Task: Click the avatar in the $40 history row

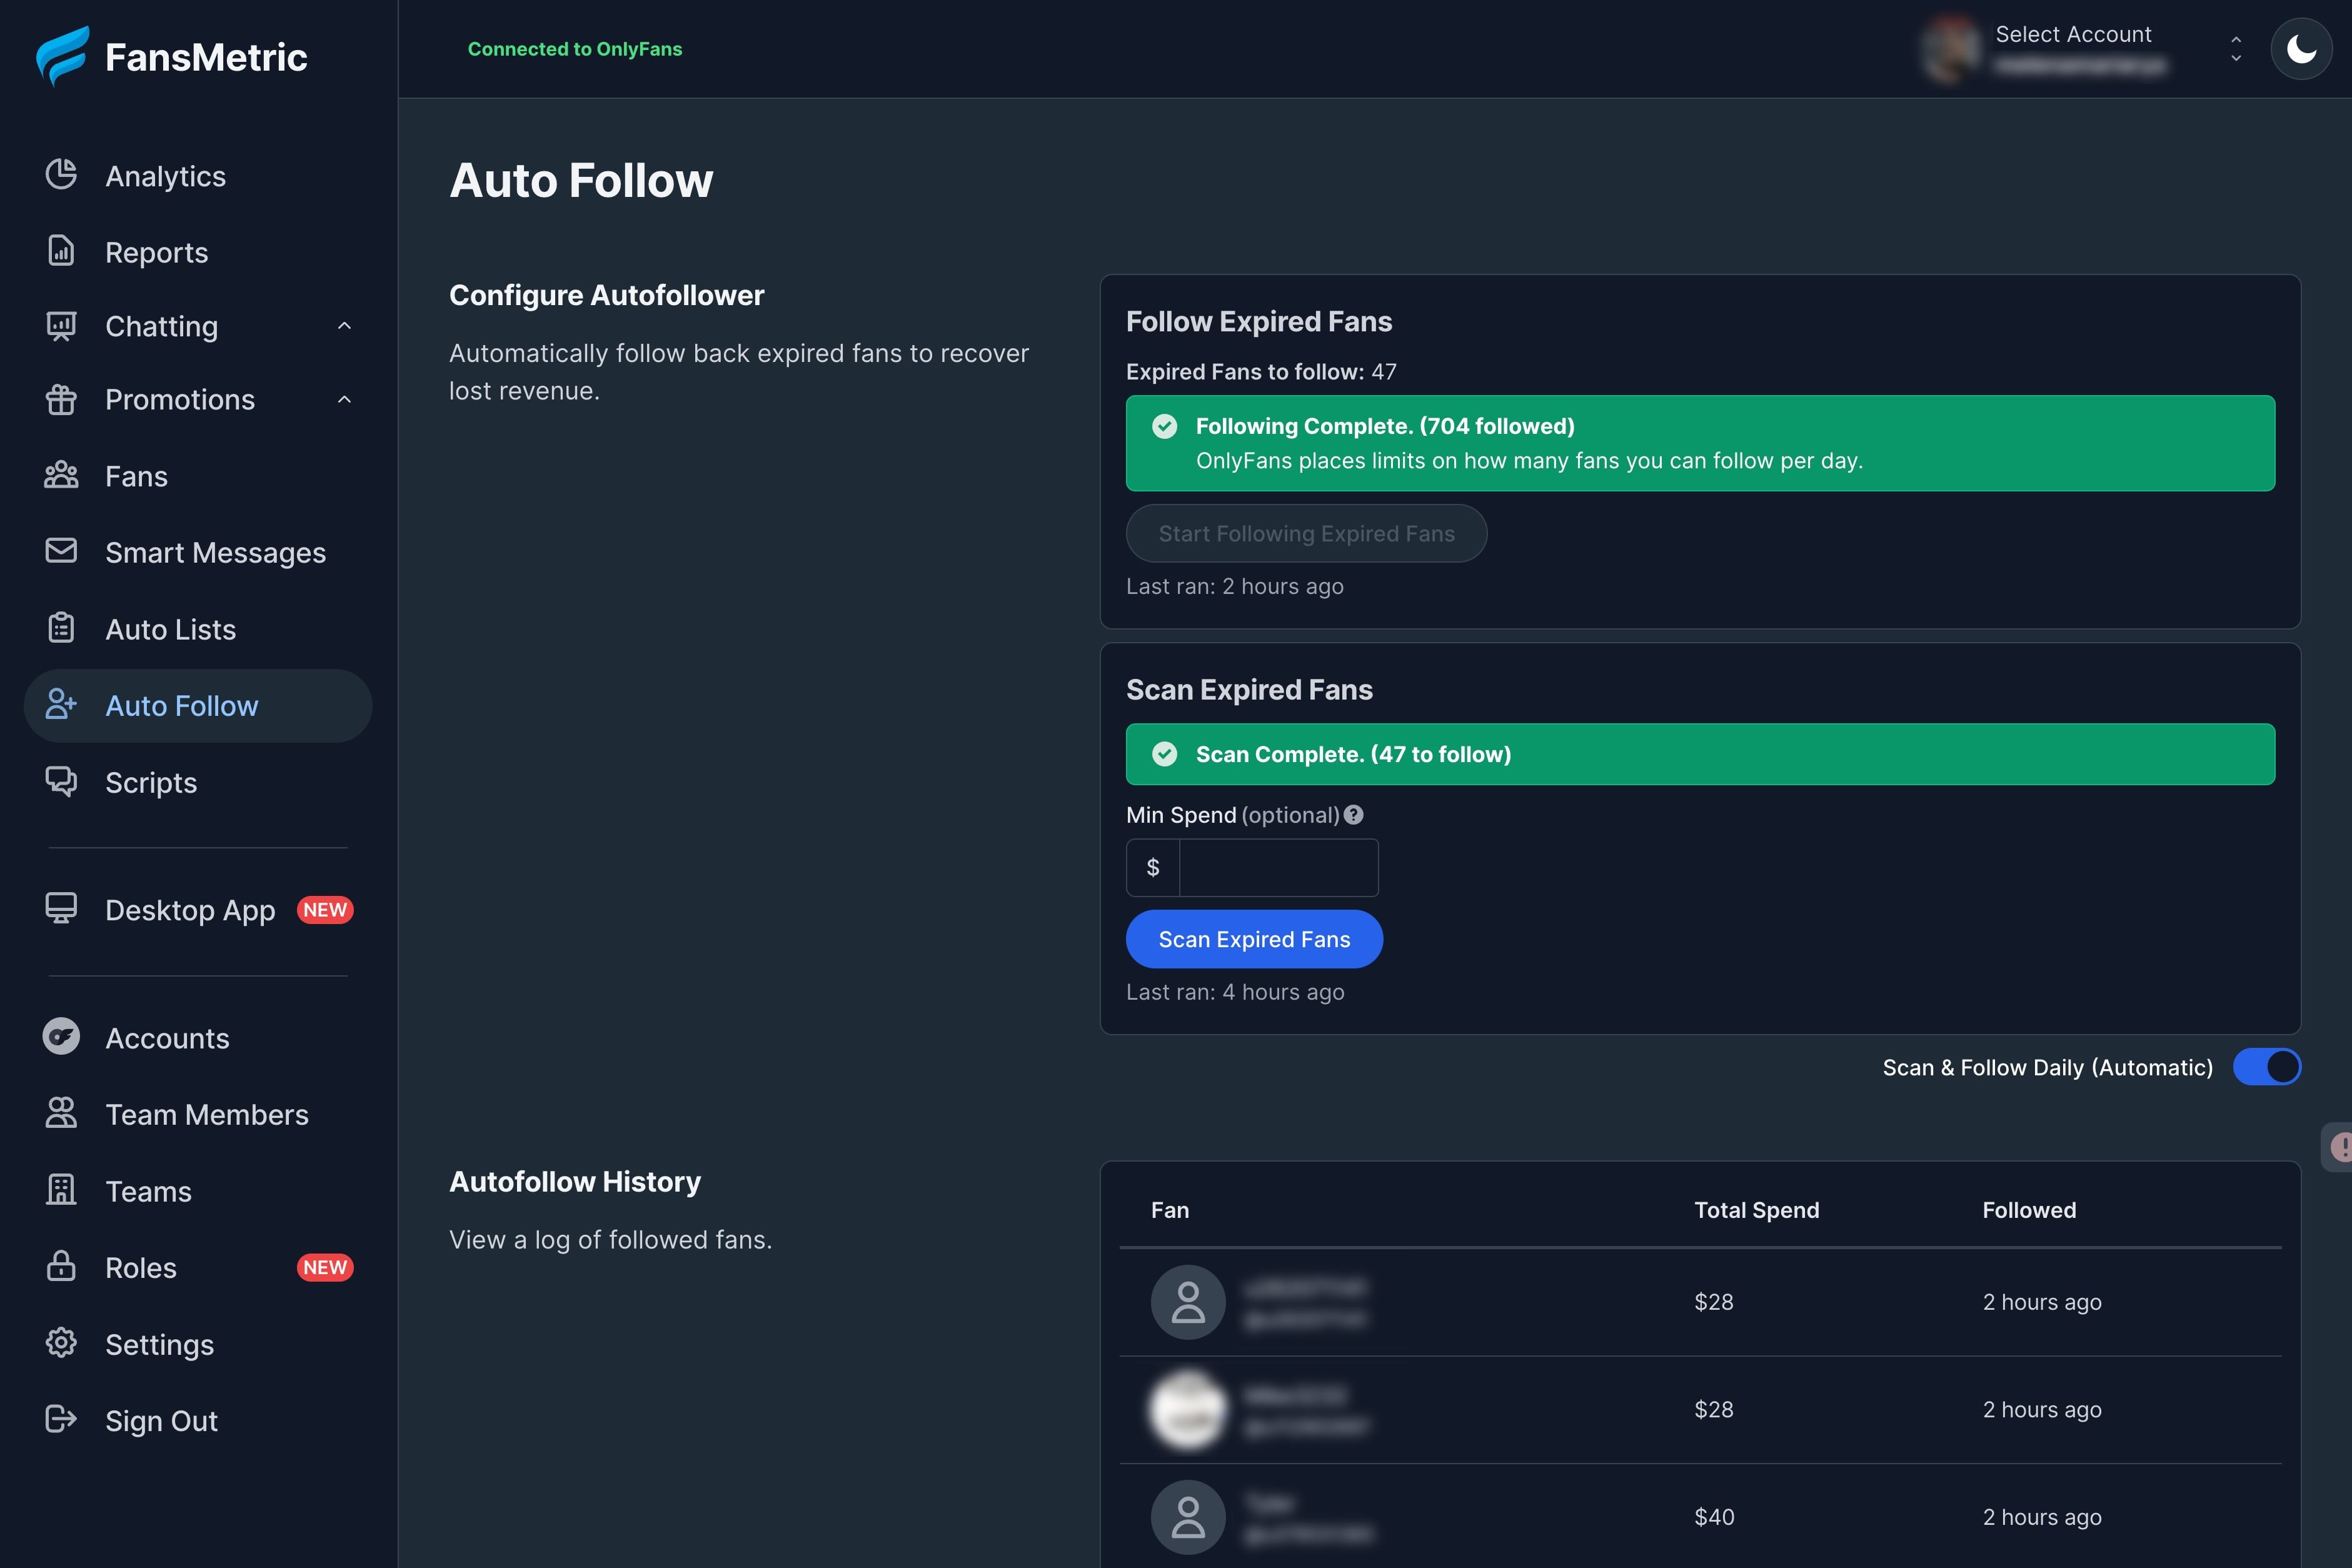Action: (x=1188, y=1517)
